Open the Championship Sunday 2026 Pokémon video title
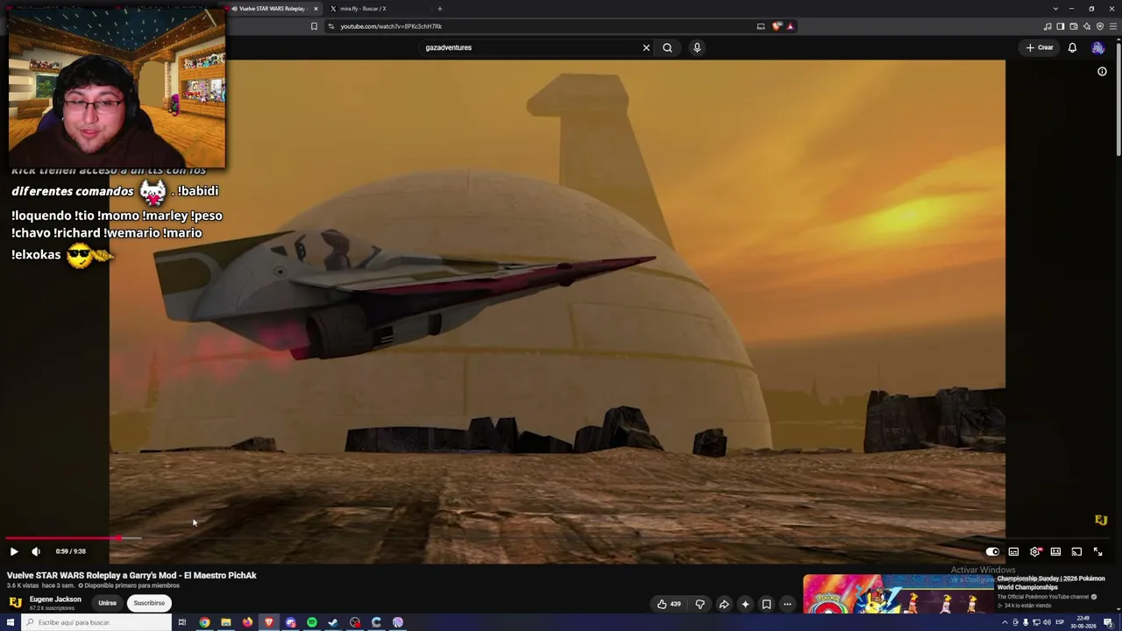Image resolution: width=1122 pixels, height=631 pixels. click(1051, 583)
